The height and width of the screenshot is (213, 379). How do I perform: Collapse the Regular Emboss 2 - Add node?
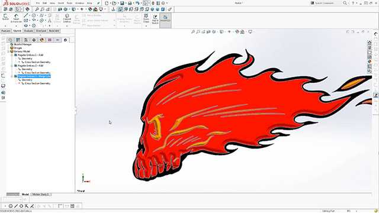click(x=12, y=66)
